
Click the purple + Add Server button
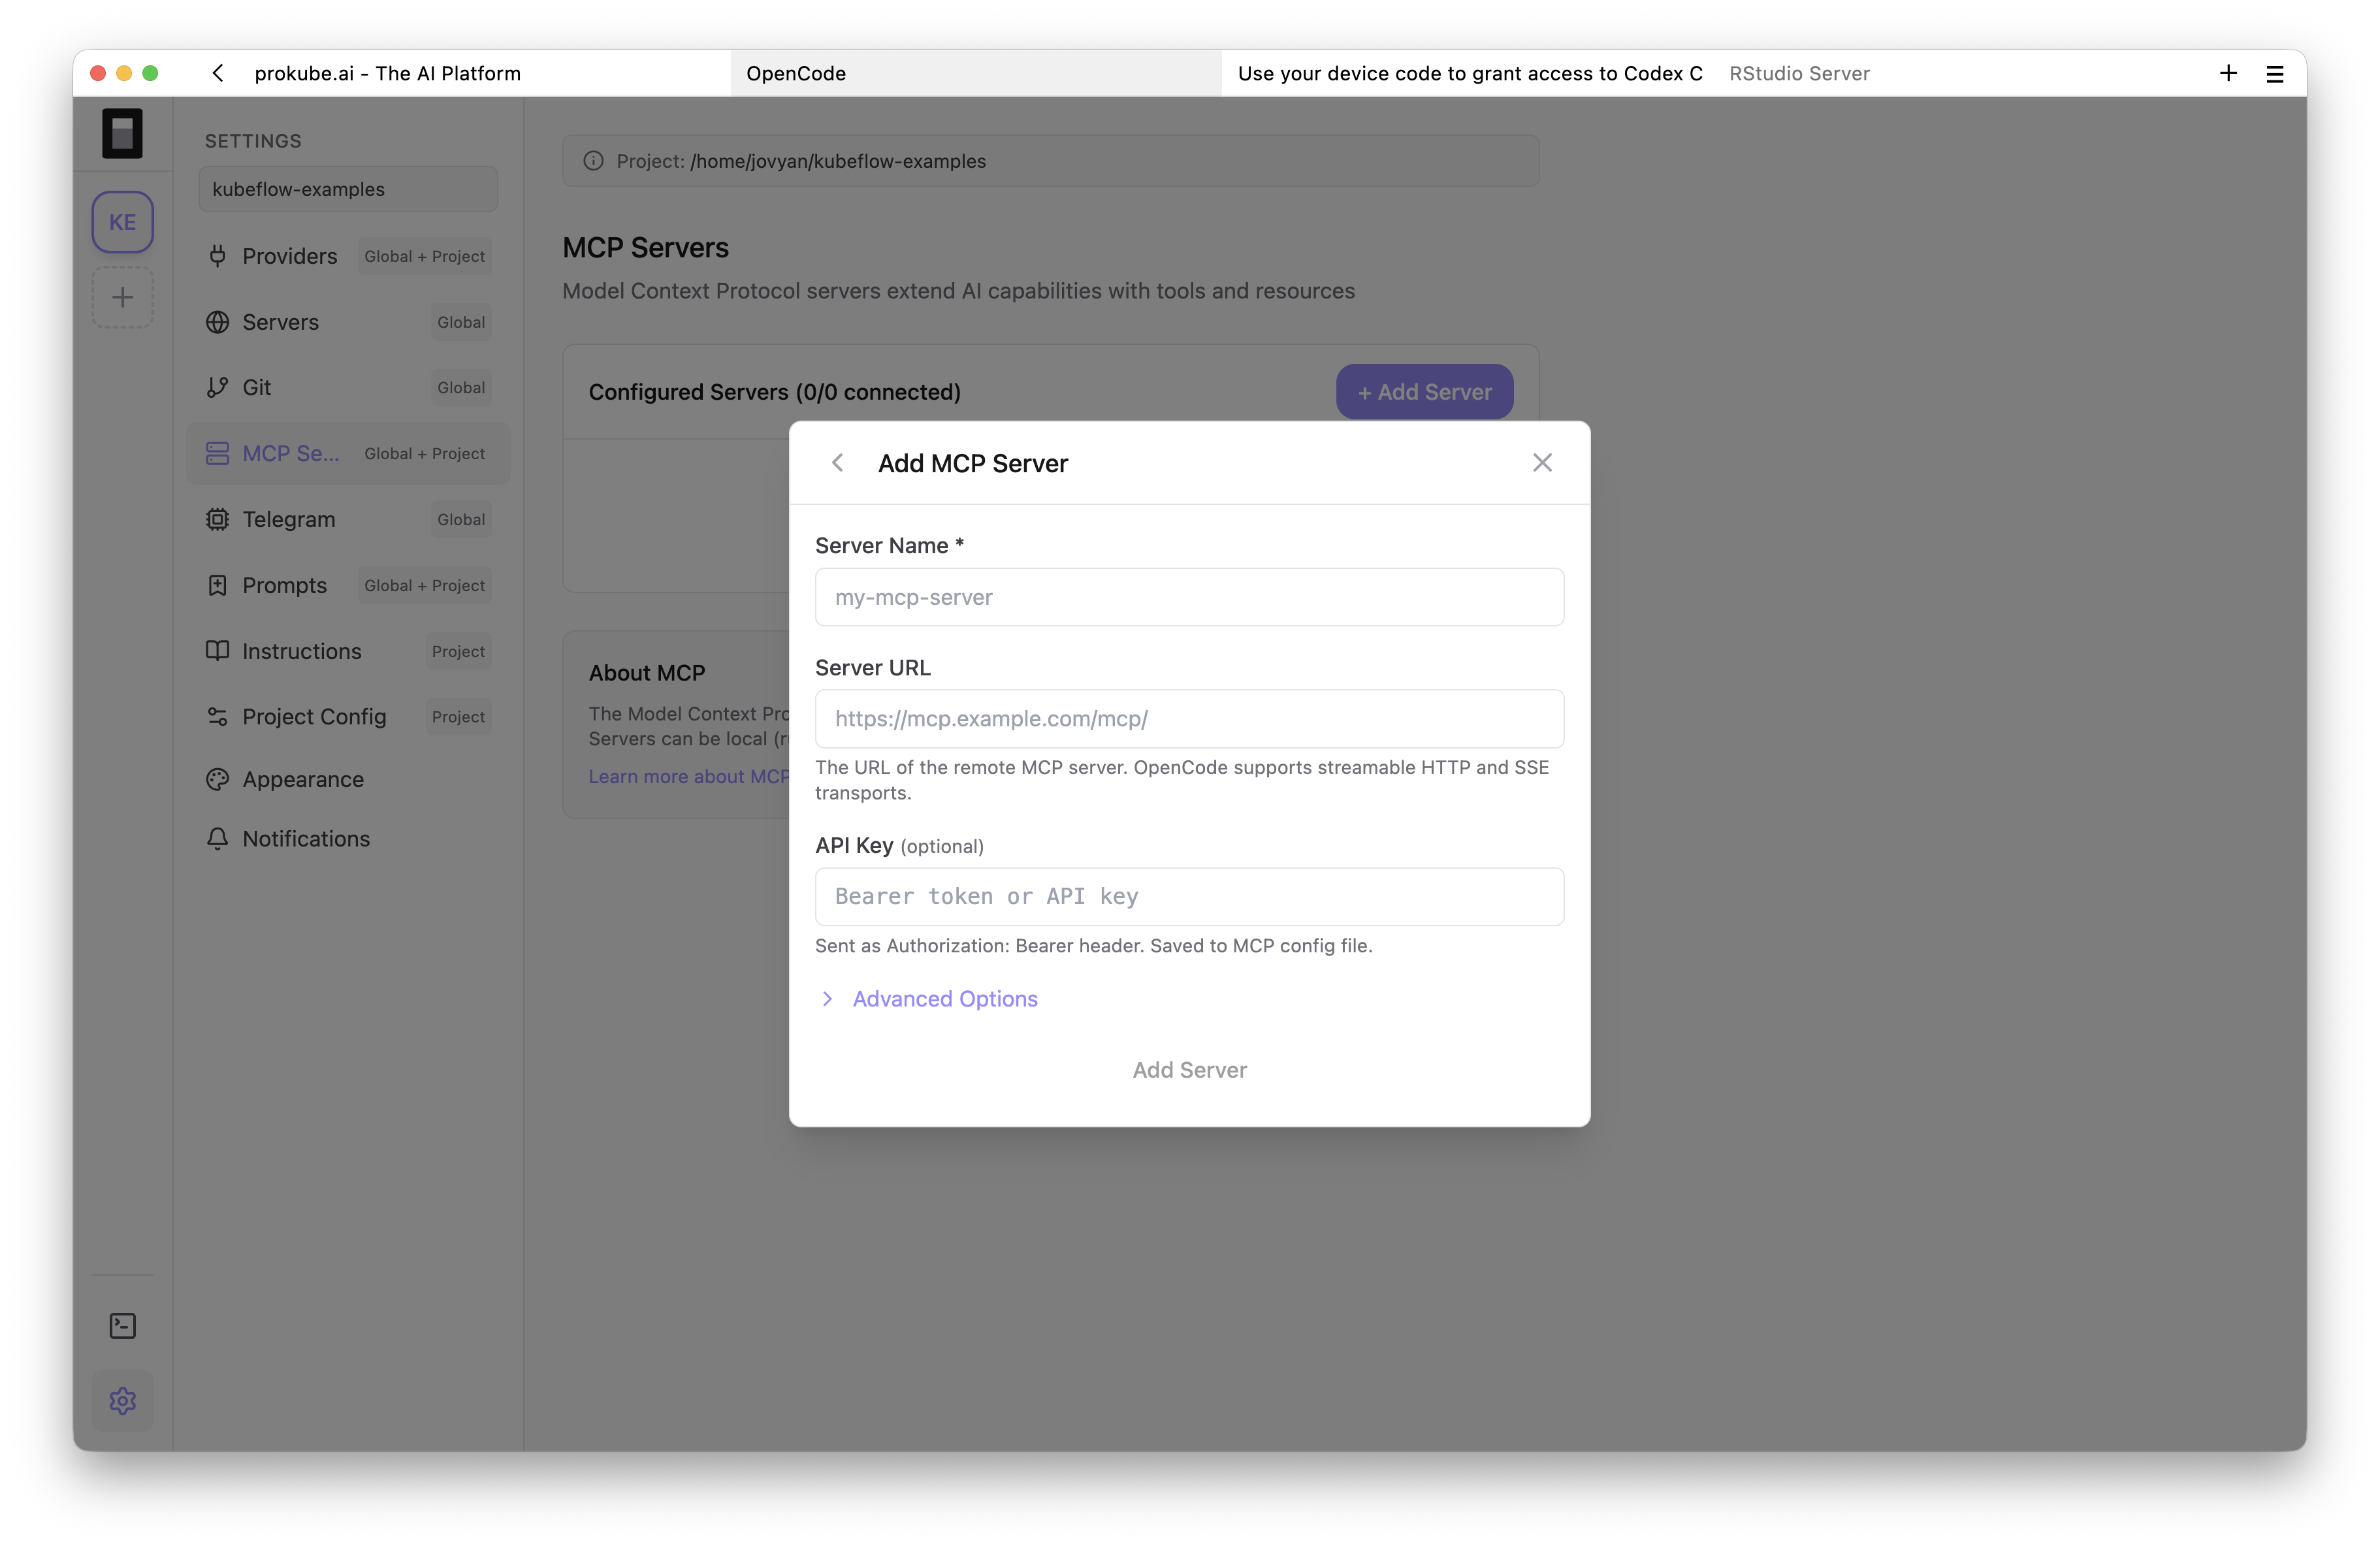[1424, 392]
